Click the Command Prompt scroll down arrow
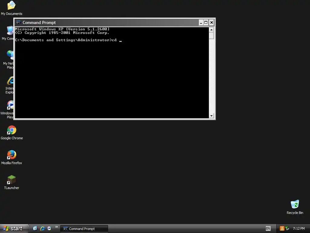The width and height of the screenshot is (310, 233). (211, 116)
